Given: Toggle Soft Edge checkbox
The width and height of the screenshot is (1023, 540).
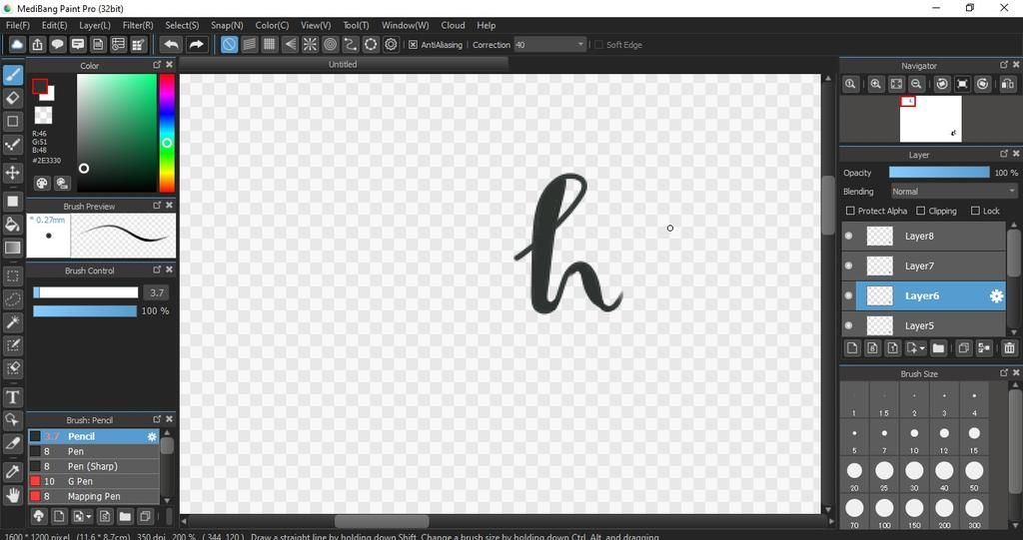Looking at the screenshot, I should [x=599, y=44].
